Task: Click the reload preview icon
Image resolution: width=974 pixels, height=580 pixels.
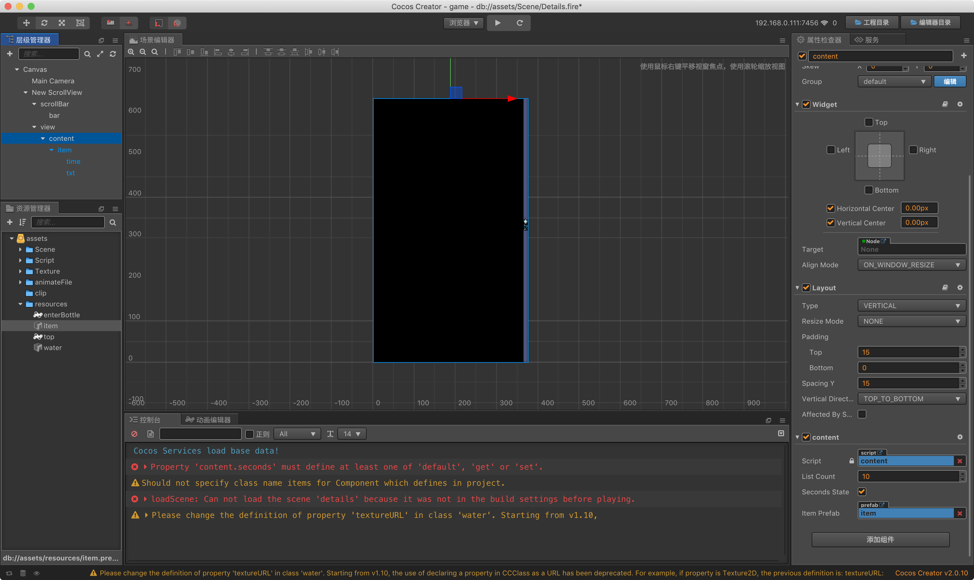Action: [x=520, y=23]
